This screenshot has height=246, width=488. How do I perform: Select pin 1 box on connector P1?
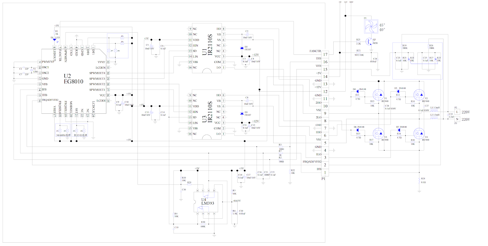point(325,172)
